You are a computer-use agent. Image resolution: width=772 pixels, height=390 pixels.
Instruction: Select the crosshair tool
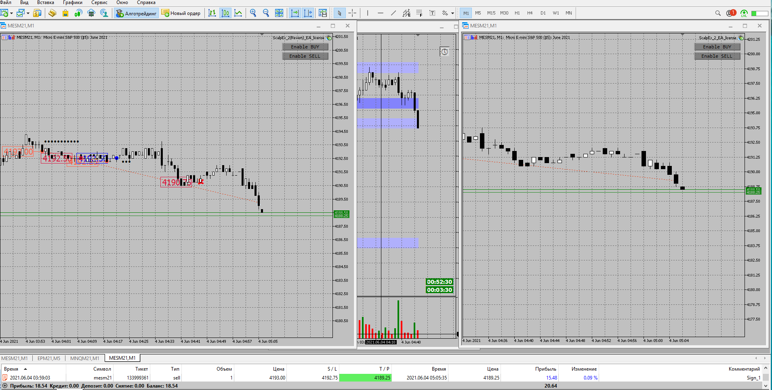click(x=352, y=13)
